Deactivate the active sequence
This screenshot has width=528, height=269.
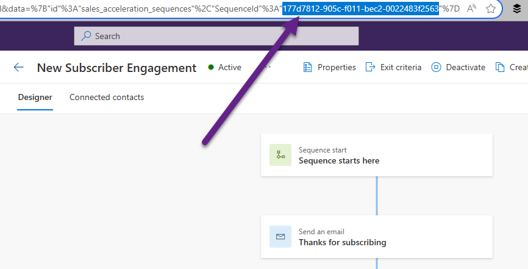[x=458, y=68]
